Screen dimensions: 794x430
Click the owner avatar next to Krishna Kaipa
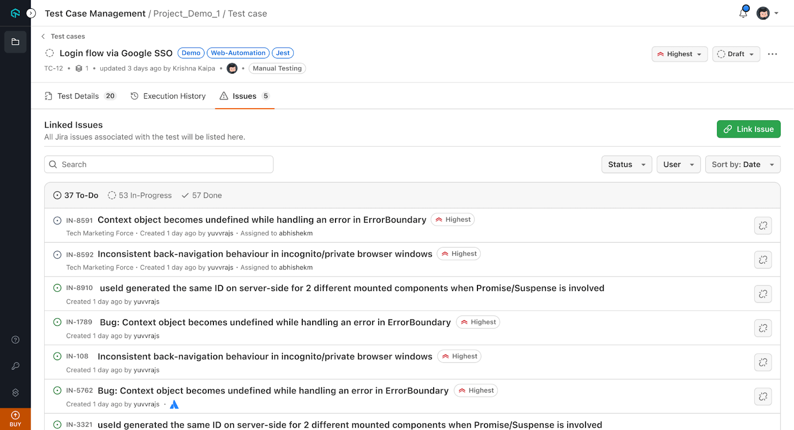coord(232,69)
